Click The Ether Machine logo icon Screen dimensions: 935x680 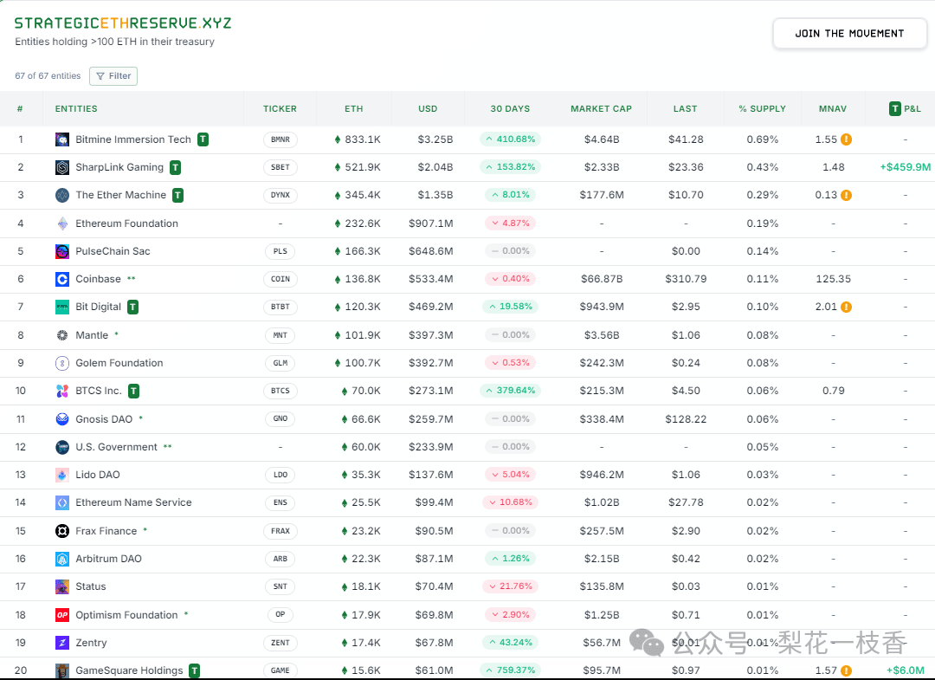(62, 195)
